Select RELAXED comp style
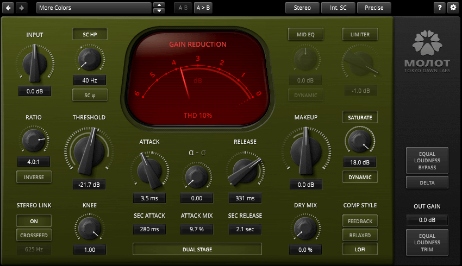This screenshot has width=462, height=266. coord(360,235)
